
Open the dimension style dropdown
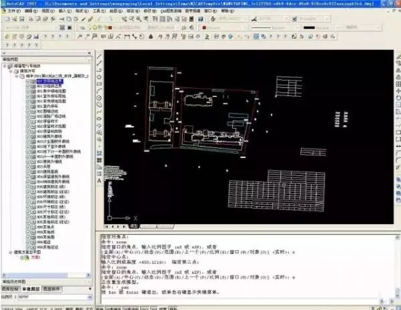point(286,19)
